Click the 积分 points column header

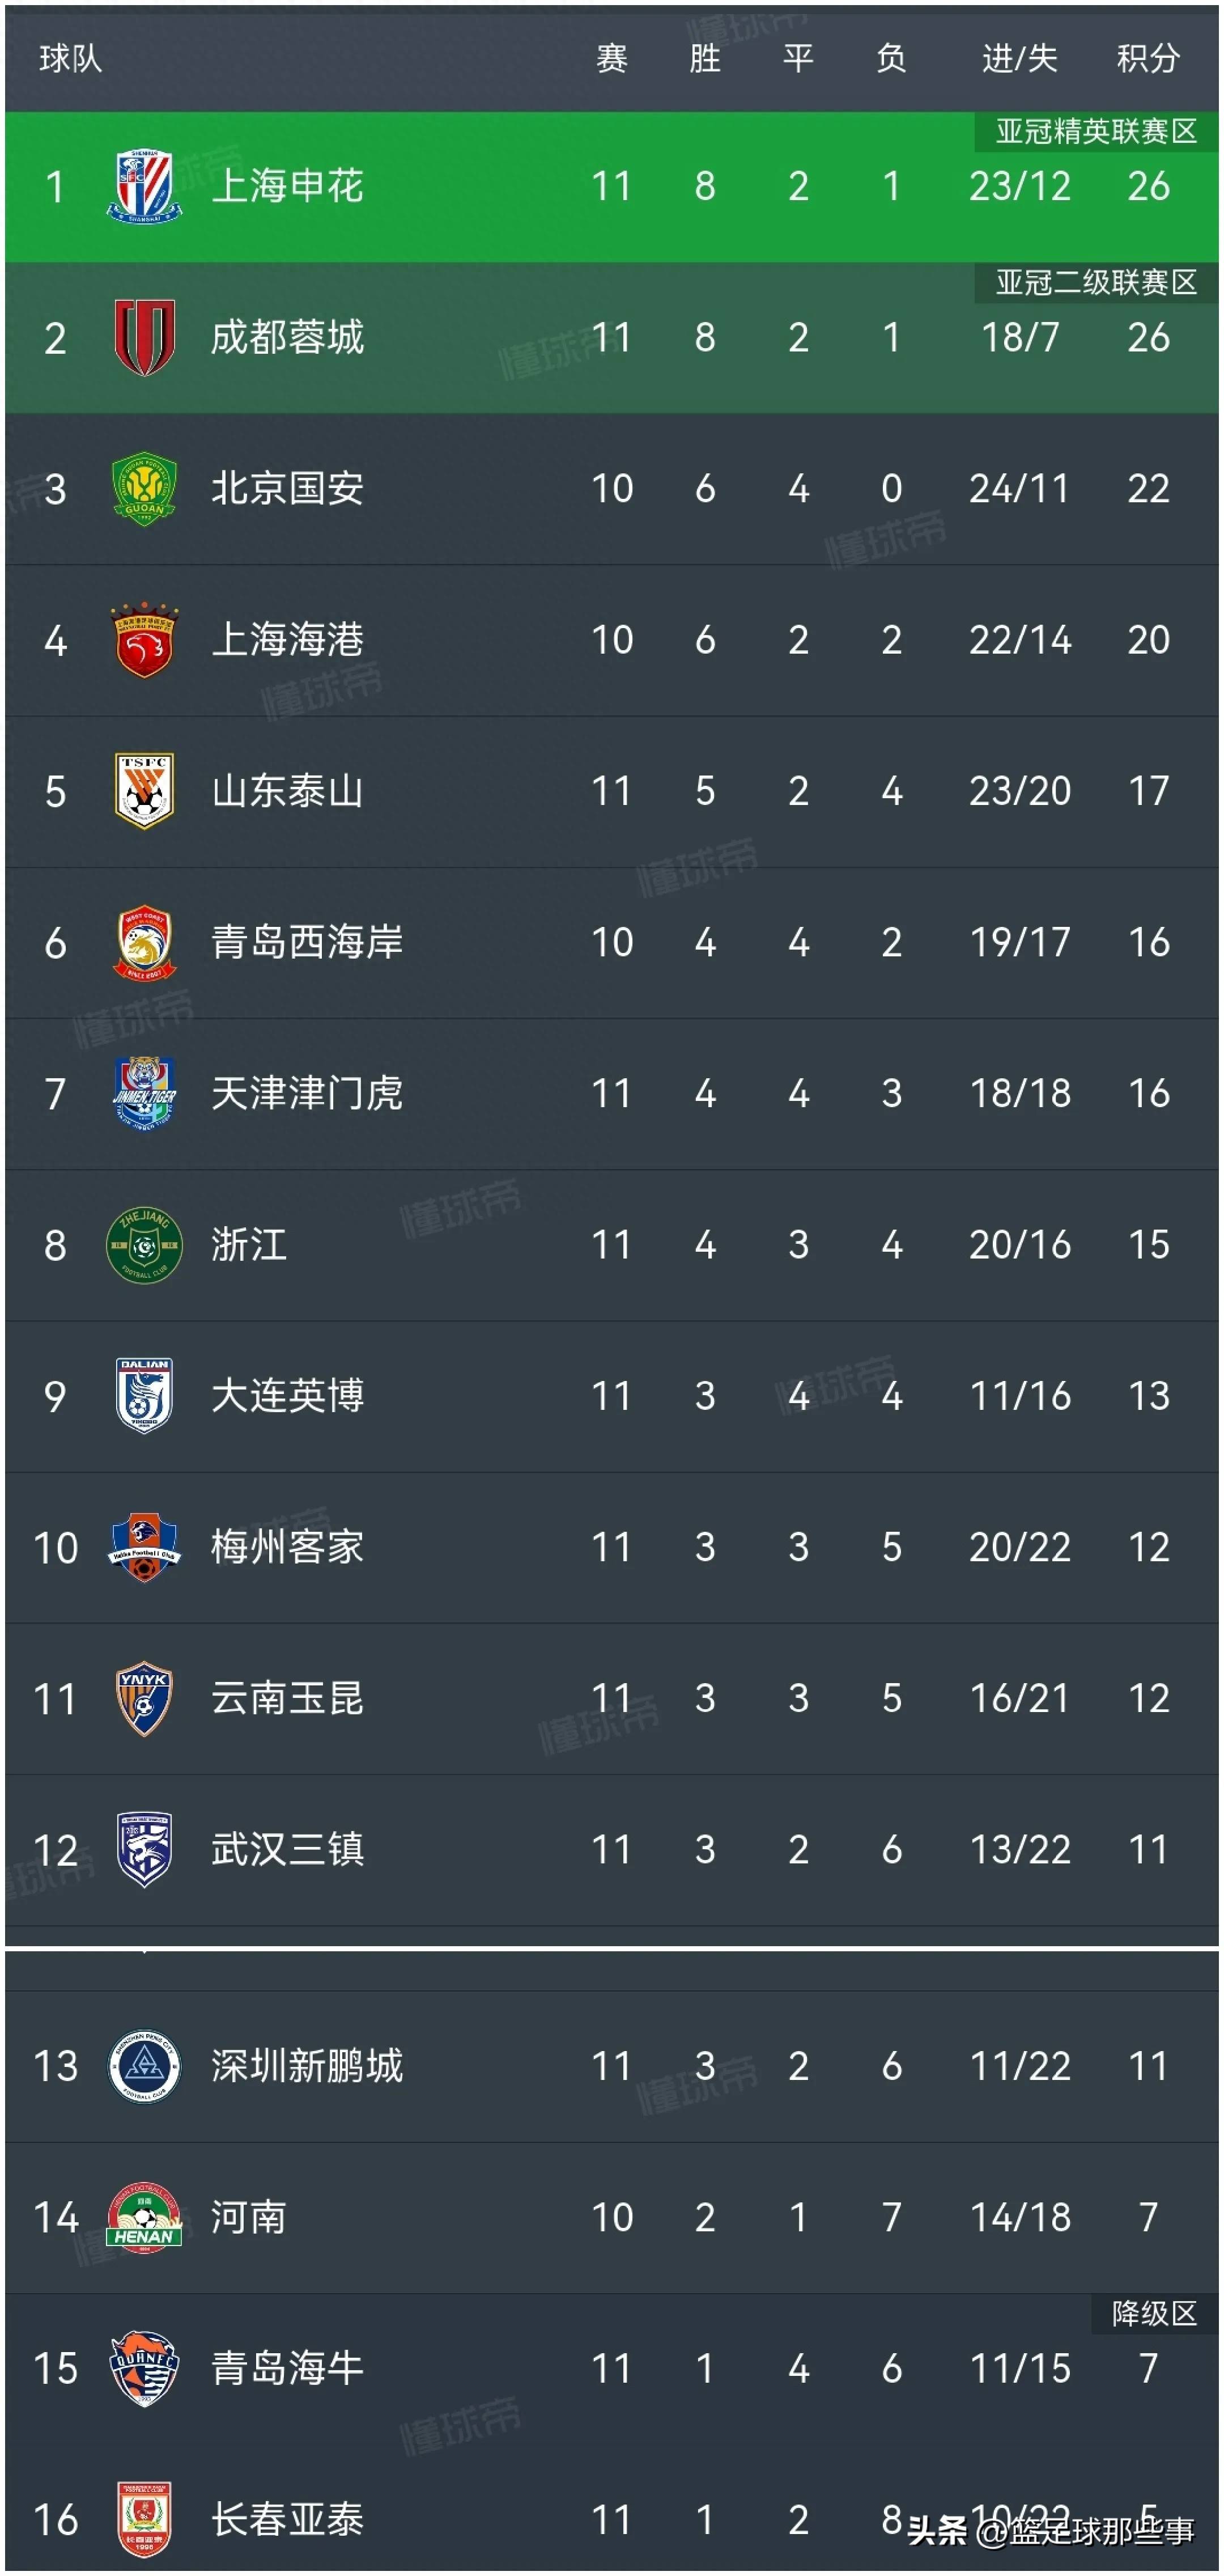pos(1148,58)
